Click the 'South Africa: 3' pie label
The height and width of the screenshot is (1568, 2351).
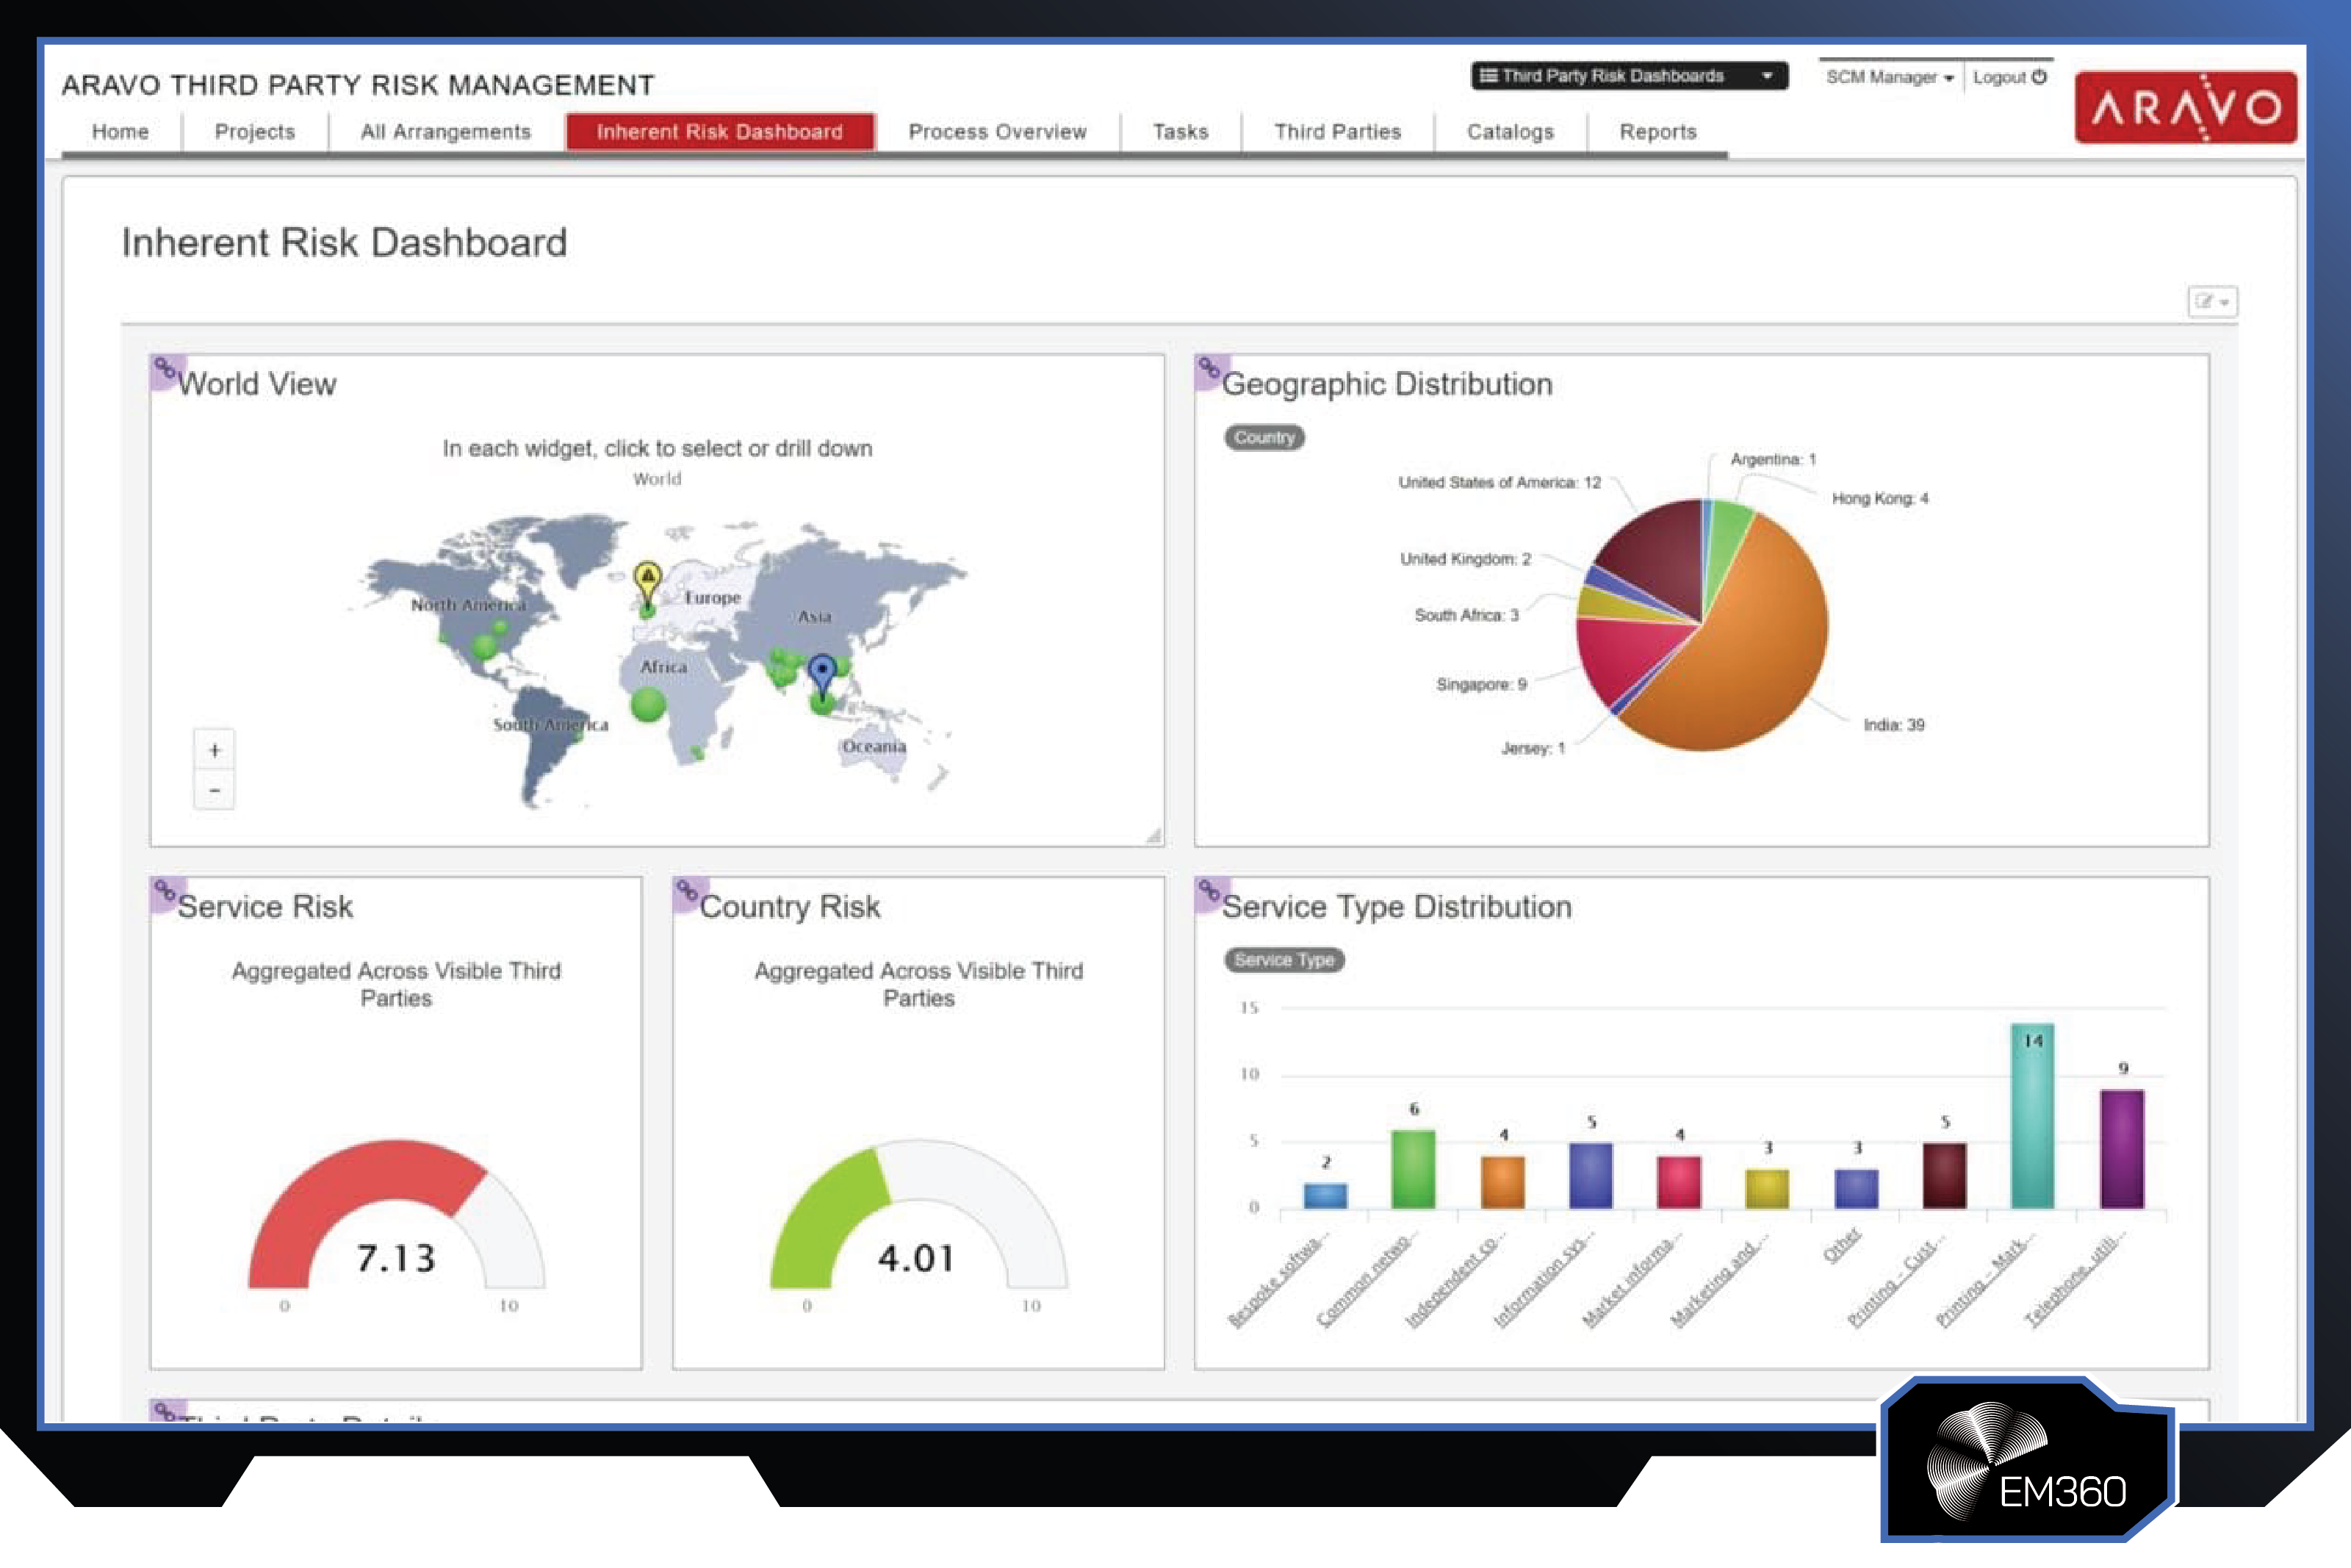1466,615
